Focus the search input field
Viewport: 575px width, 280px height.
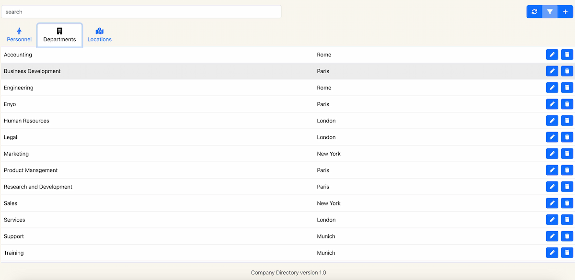(141, 12)
